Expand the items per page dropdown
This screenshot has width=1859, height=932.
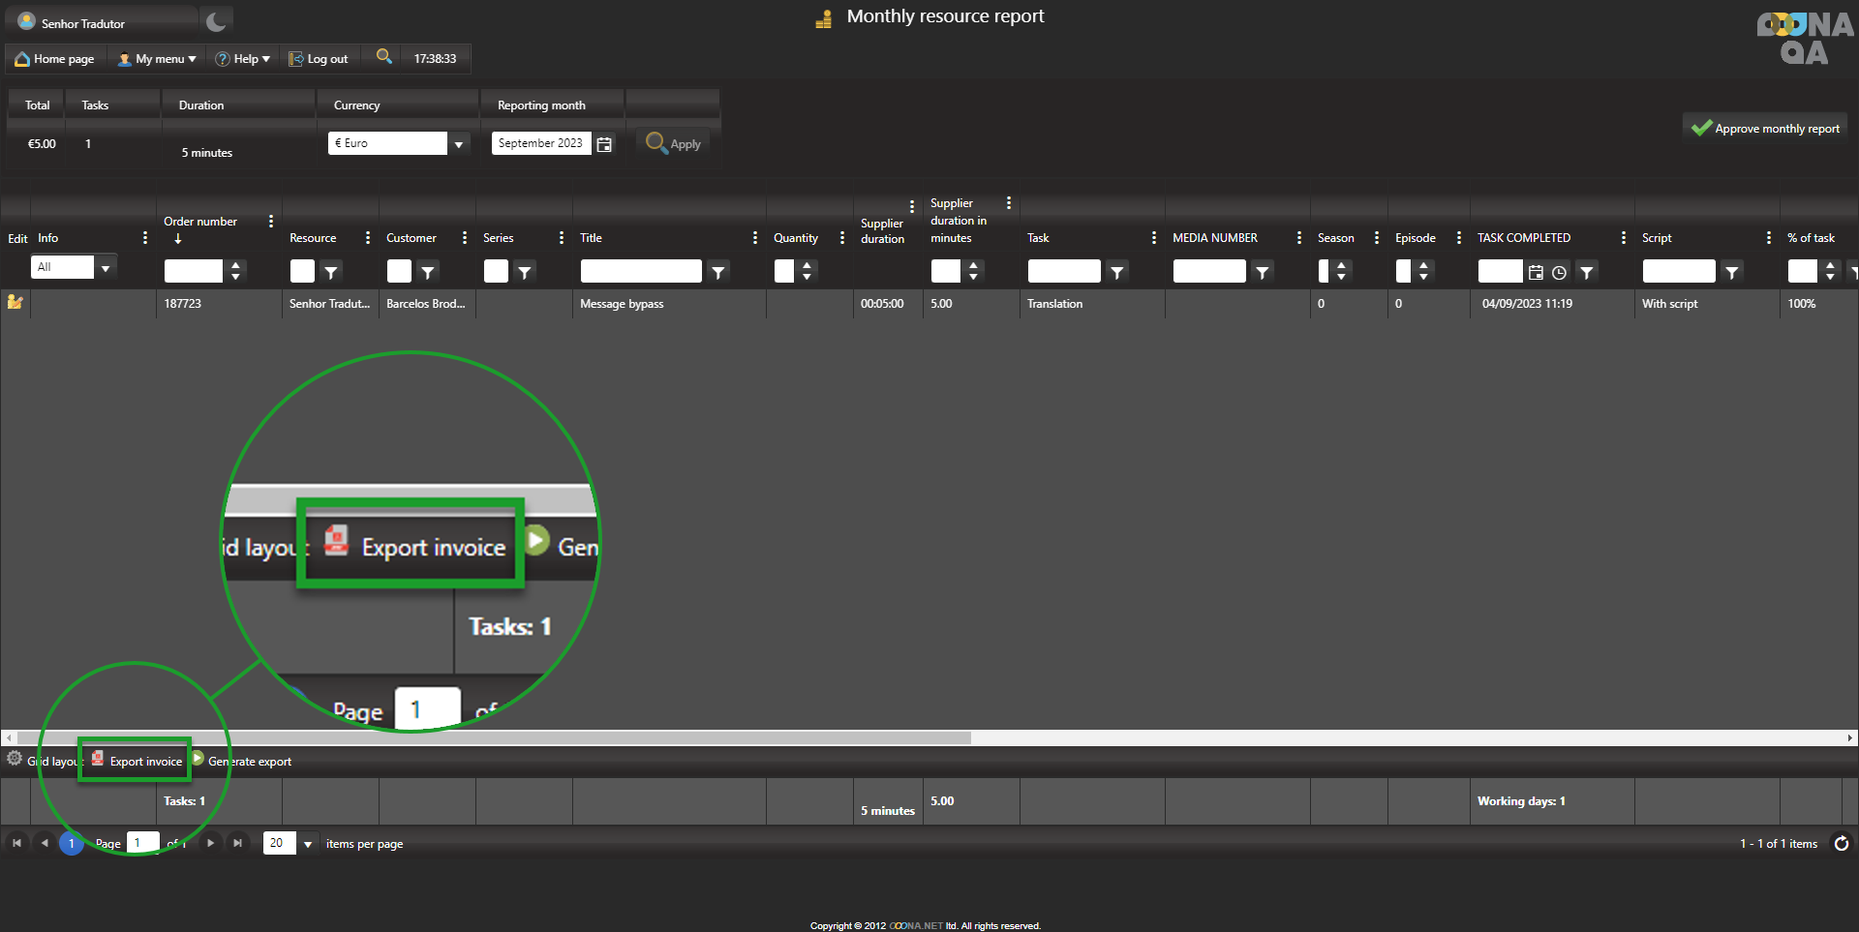click(x=308, y=844)
